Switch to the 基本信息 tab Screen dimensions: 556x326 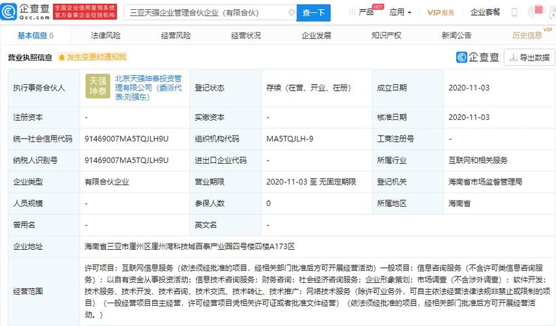click(x=35, y=35)
